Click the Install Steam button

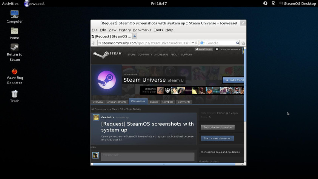pos(204,49)
